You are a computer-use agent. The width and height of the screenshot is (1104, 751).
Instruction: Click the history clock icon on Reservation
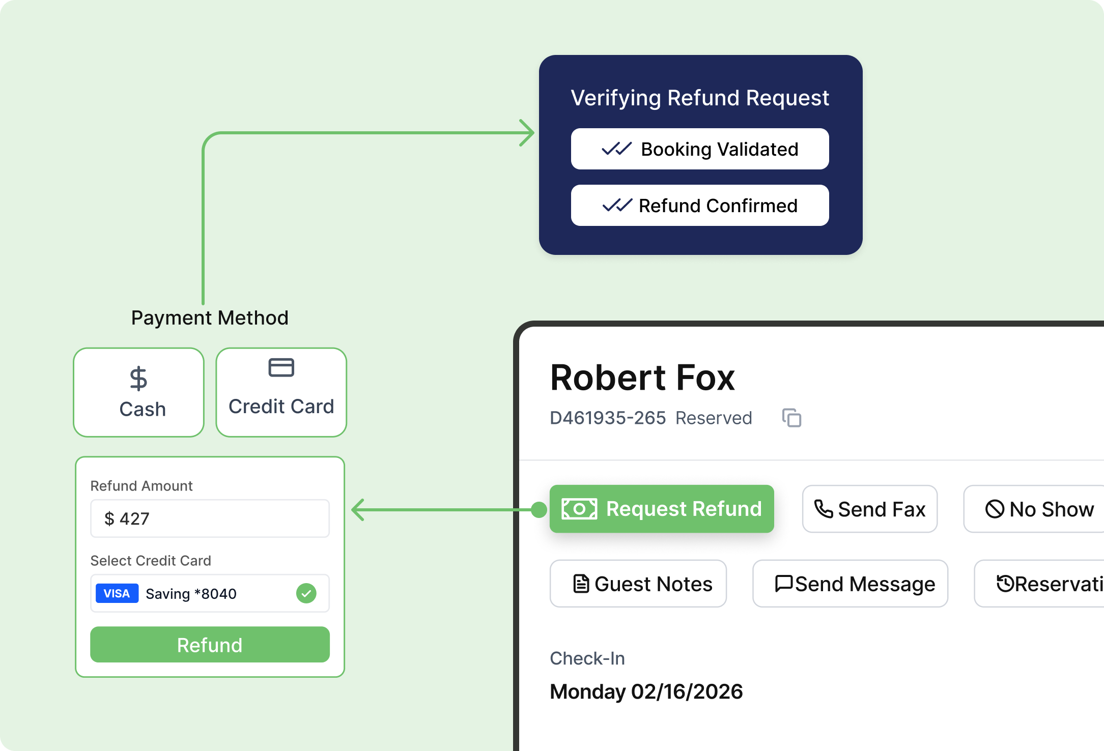pyautogui.click(x=1005, y=584)
